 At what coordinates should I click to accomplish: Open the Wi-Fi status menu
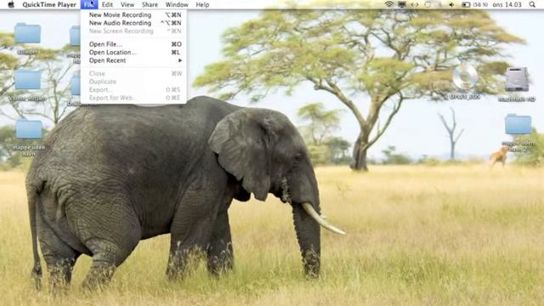click(x=389, y=4)
